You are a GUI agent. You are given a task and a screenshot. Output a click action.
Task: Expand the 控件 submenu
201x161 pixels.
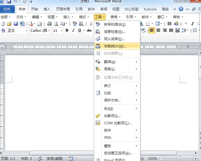point(117,130)
